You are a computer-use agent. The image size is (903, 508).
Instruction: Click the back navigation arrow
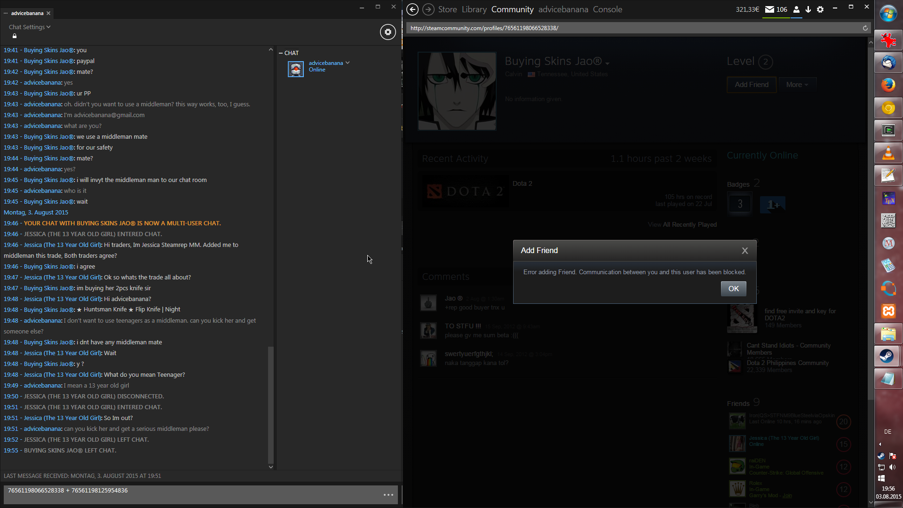point(412,9)
